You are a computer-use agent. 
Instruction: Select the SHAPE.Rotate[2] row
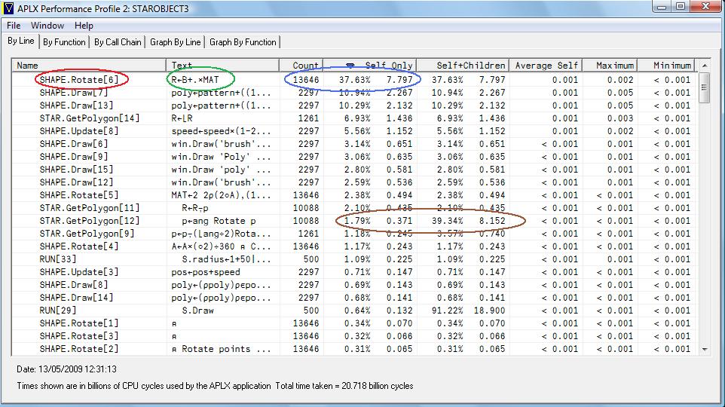pyautogui.click(x=355, y=349)
